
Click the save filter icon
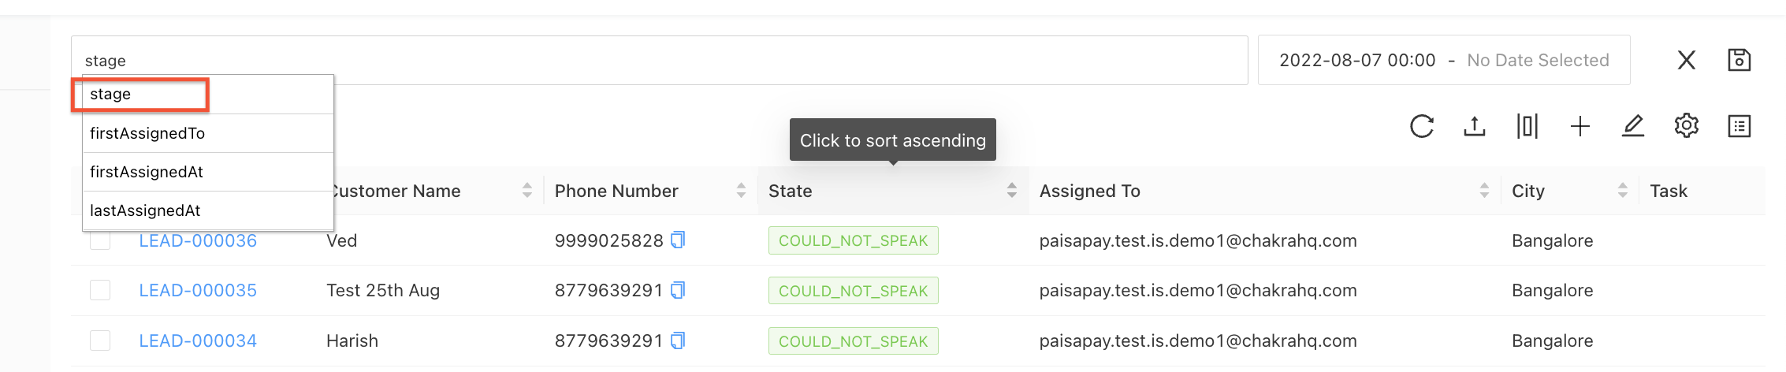point(1739,60)
